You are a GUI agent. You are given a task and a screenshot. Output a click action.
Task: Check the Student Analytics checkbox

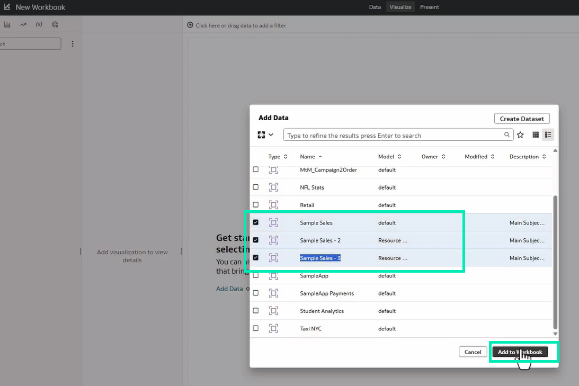[x=255, y=310]
